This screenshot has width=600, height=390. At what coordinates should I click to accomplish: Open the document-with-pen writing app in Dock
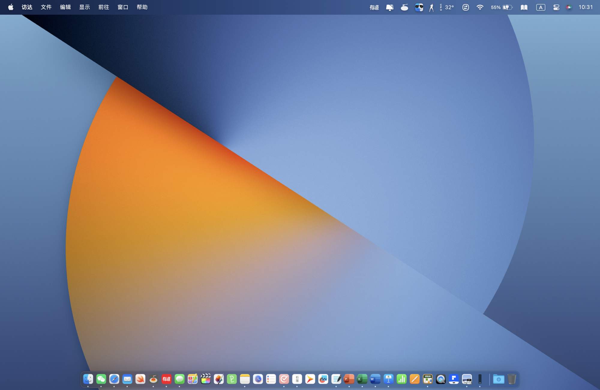[336, 379]
